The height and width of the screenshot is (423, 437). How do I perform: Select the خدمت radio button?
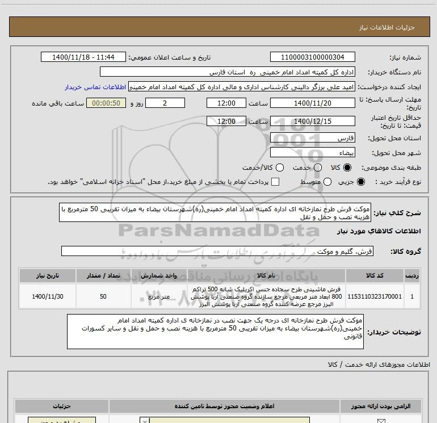click(x=318, y=167)
